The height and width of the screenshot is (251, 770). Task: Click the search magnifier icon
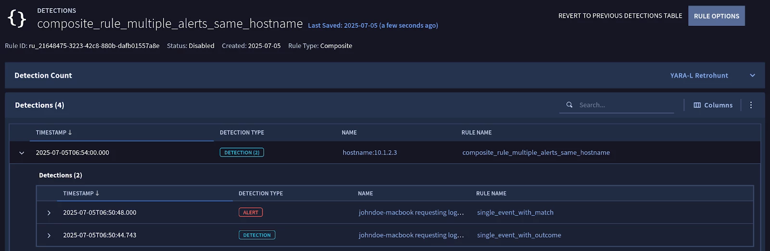(x=569, y=105)
